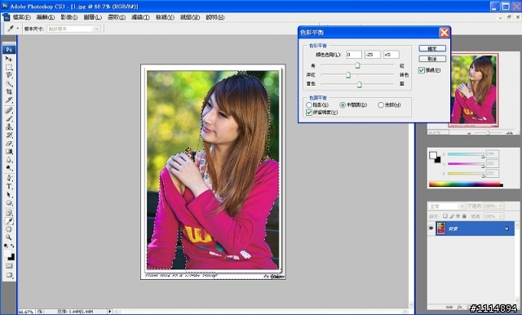Click the Cyan-Red slider handle

pos(357,65)
